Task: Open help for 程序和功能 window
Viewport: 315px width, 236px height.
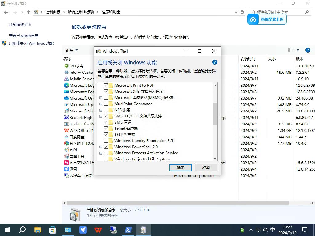Action: [x=308, y=50]
